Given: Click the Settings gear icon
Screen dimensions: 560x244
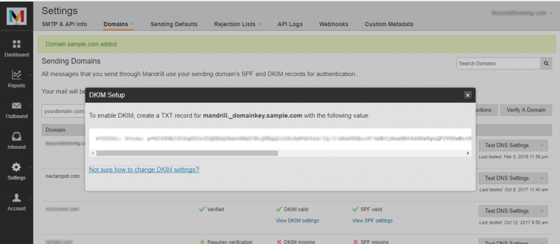Looking at the screenshot, I should tap(16, 167).
